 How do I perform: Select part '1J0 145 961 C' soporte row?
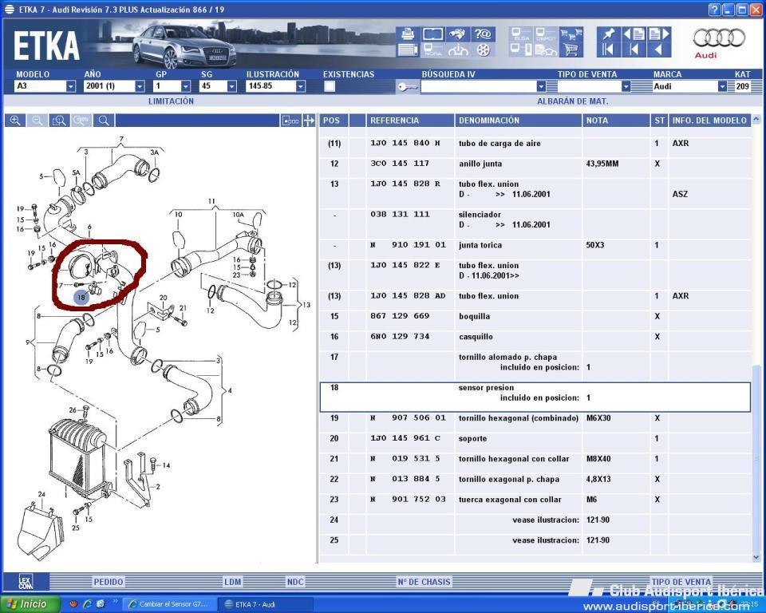(x=535, y=438)
